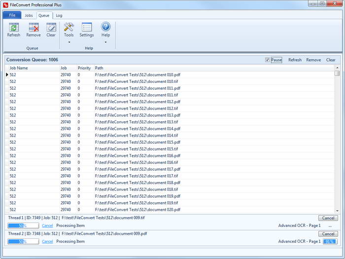Click the Thread 2 OCR 91% progress indicator
The height and width of the screenshot is (259, 345).
(x=330, y=241)
